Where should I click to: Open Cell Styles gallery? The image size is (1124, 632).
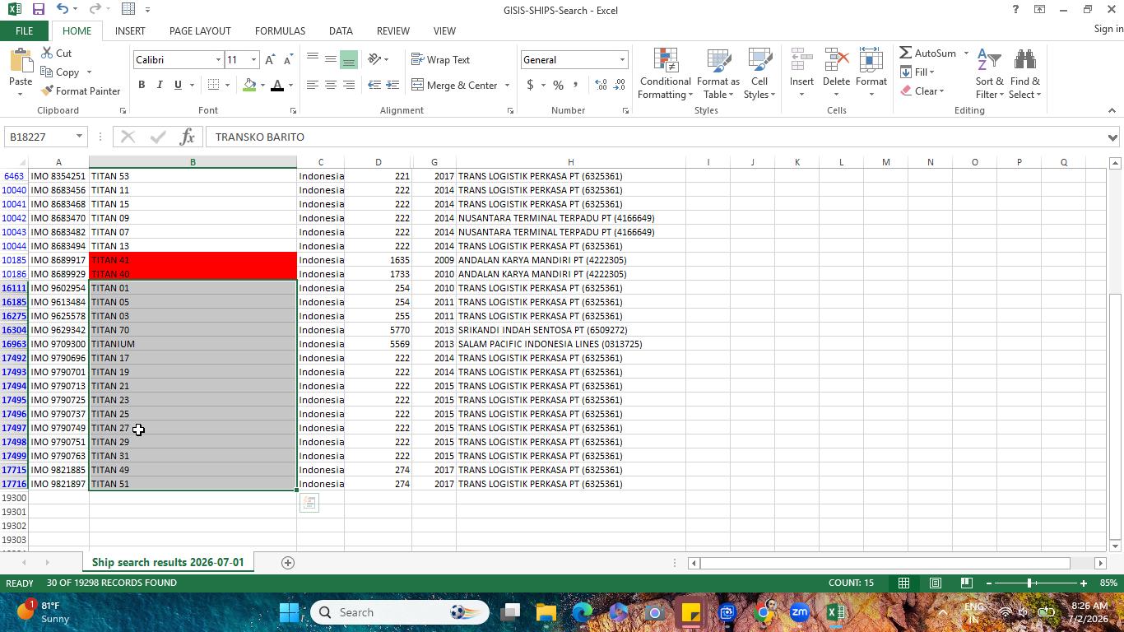click(759, 73)
